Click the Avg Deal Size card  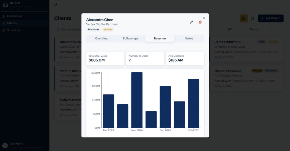[185, 59]
